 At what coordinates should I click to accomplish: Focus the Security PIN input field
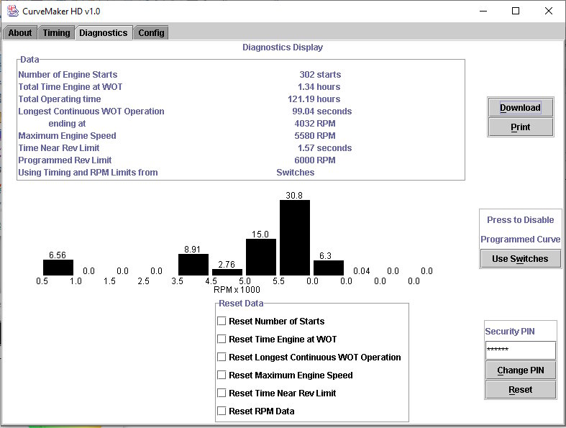coord(521,350)
